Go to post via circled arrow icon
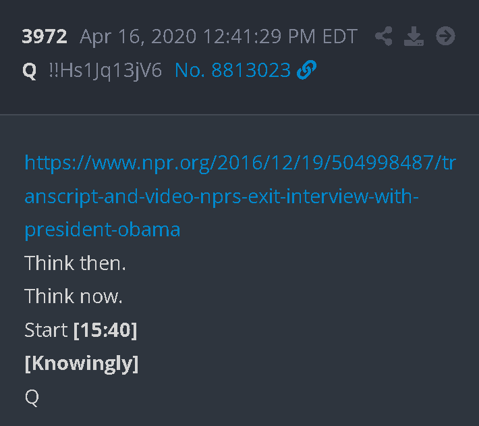The height and width of the screenshot is (426, 479). click(x=445, y=36)
